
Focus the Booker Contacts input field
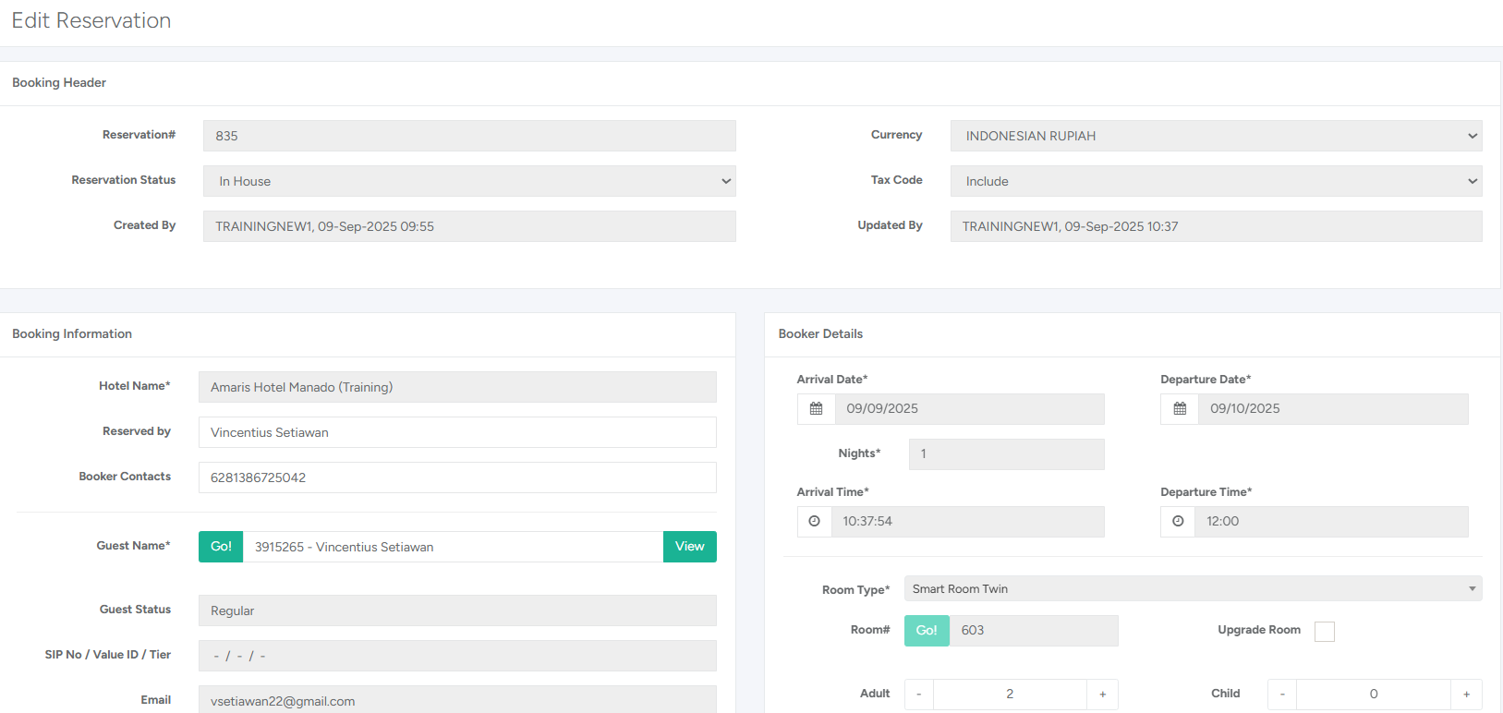click(x=457, y=477)
